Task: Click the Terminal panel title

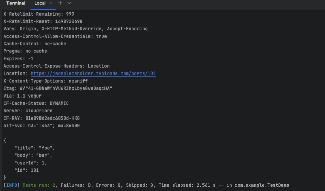Action: (16, 3)
